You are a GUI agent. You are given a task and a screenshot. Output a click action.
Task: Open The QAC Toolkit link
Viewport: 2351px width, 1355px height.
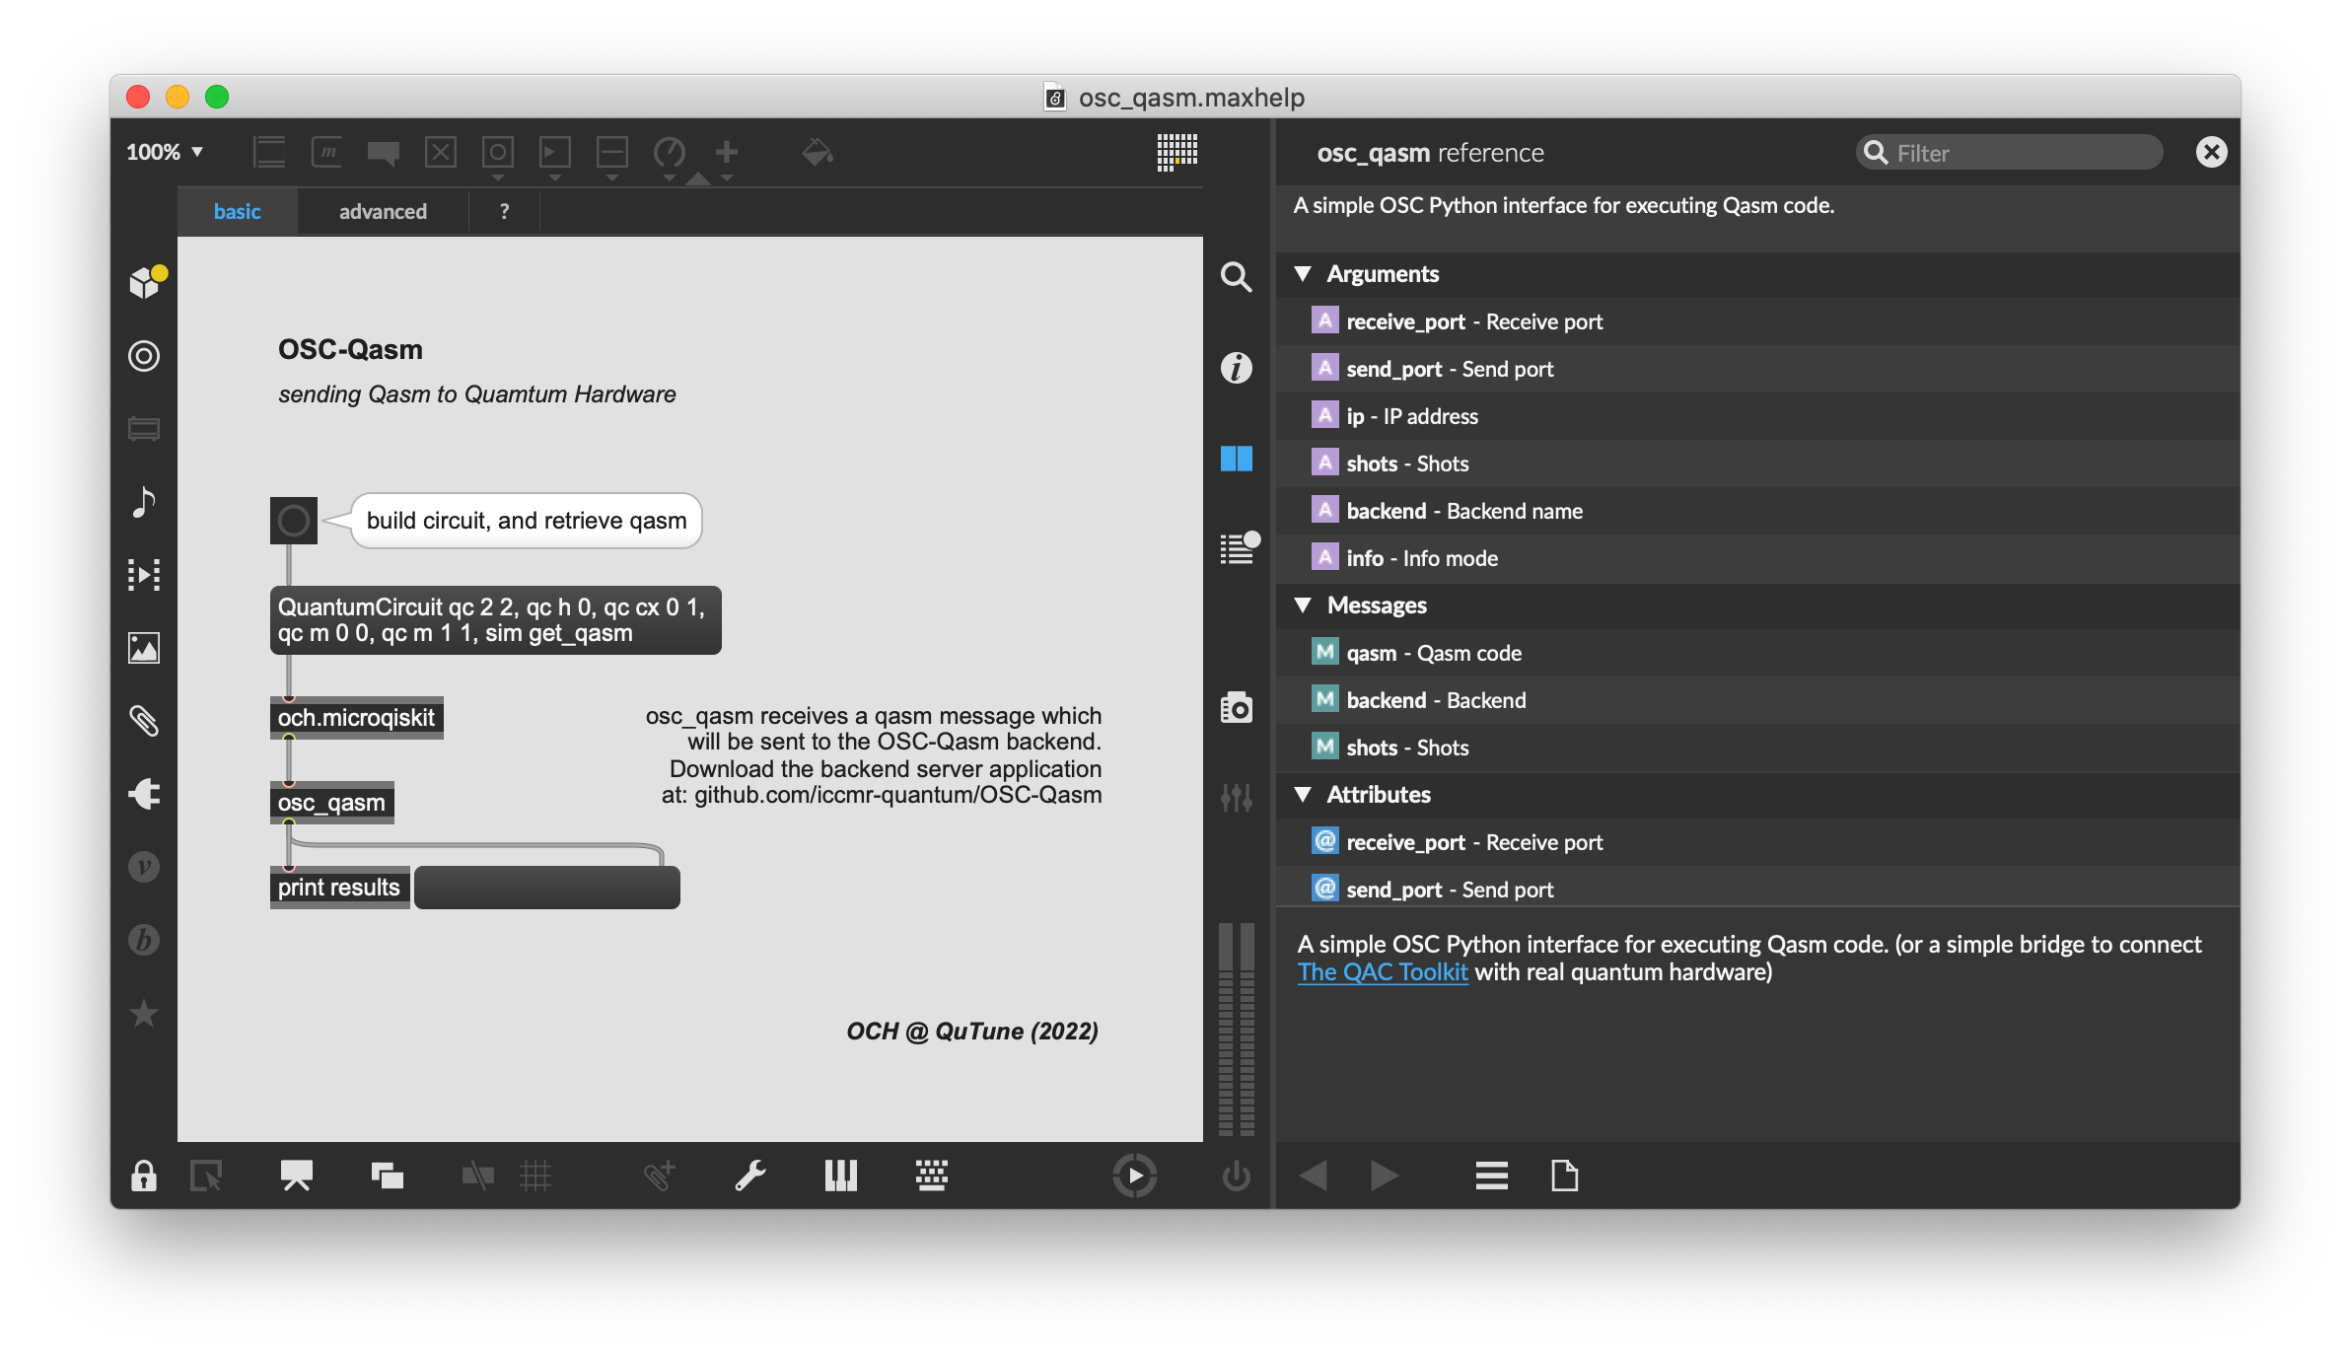1382,972
